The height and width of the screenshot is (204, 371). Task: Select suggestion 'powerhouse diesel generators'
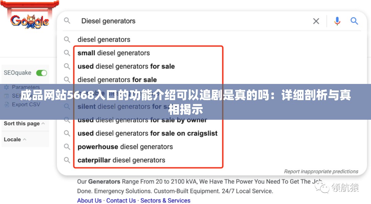(x=126, y=147)
